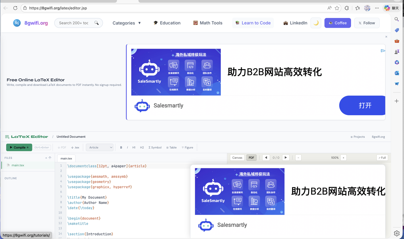Viewport: 404px width, 239px height.
Task: Zoom in the preview with plus button
Action: click(343, 158)
